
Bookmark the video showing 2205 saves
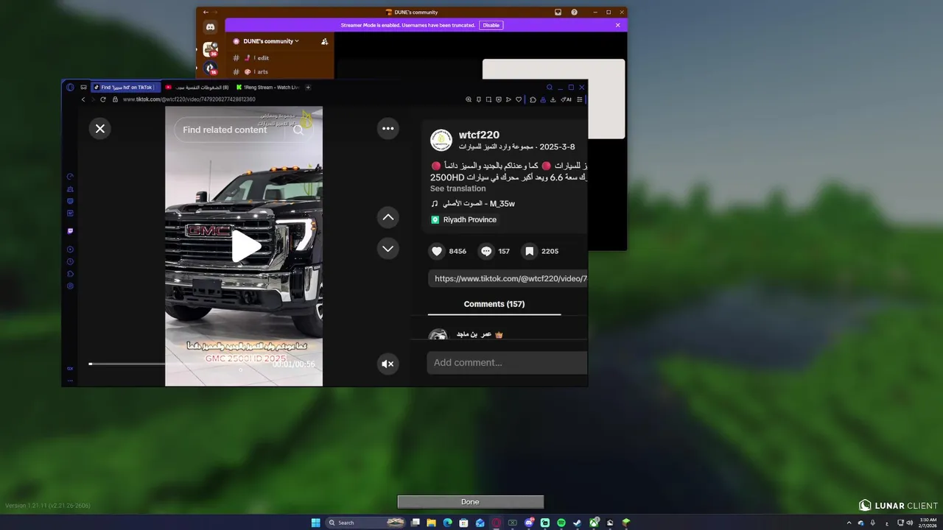529,251
